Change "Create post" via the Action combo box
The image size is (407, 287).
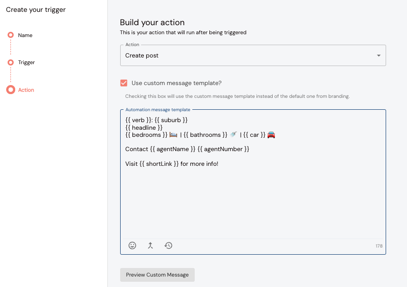pos(253,55)
